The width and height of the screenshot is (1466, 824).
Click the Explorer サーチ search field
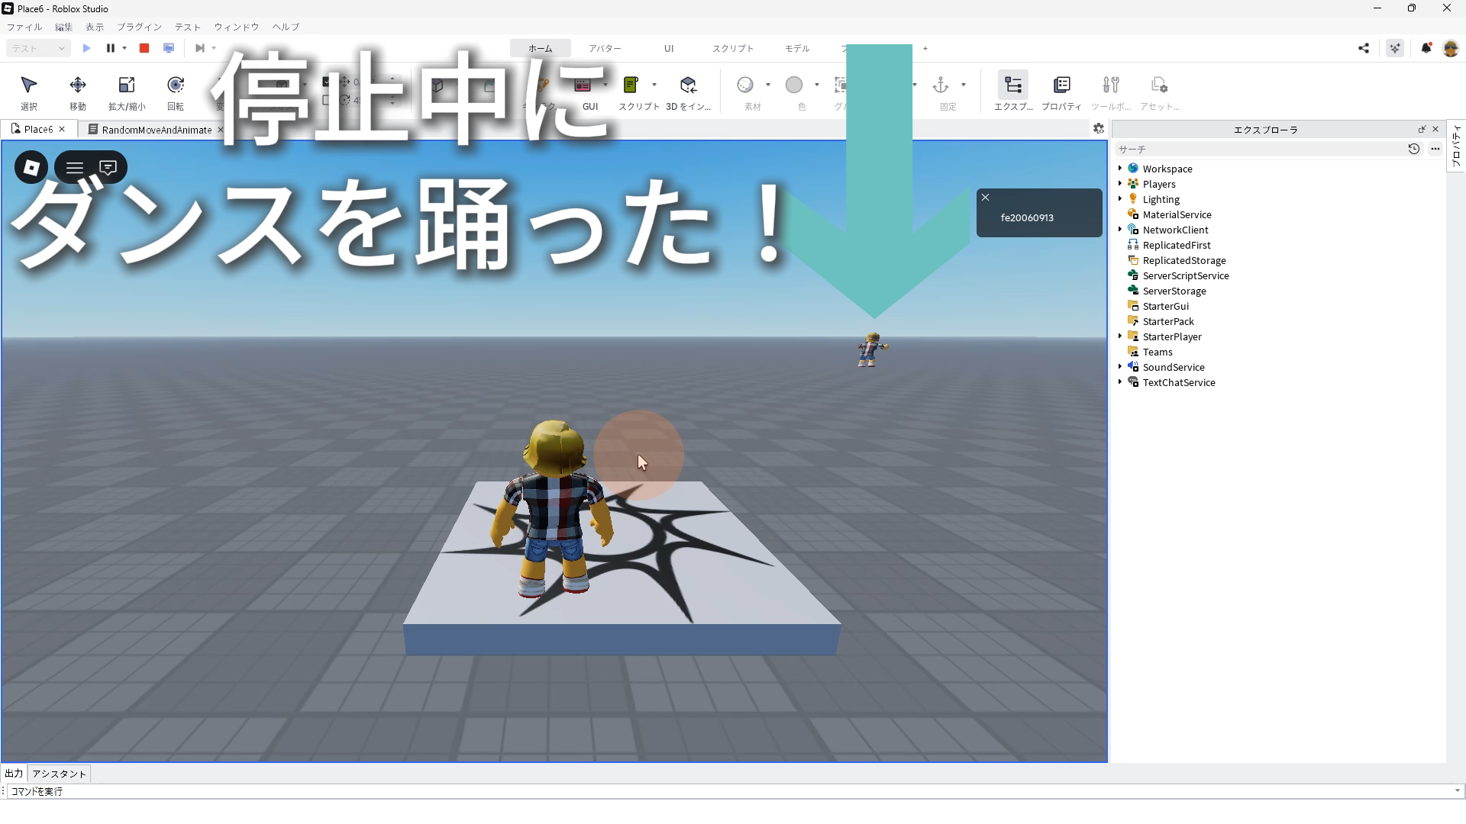(1260, 150)
